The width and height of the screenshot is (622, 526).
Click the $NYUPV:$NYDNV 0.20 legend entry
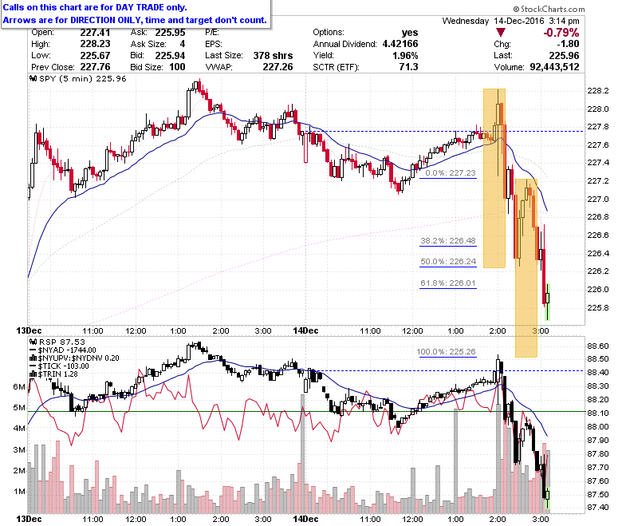click(75, 358)
